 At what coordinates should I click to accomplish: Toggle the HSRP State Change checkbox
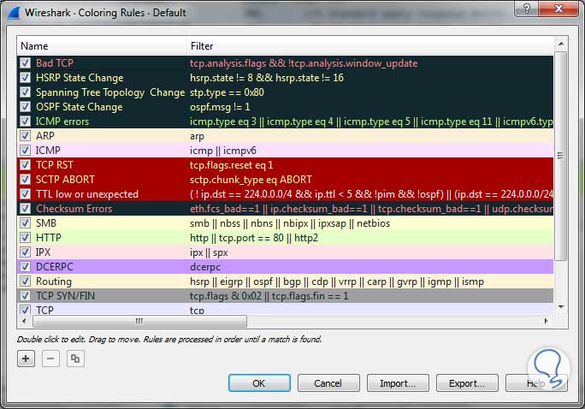pos(25,78)
